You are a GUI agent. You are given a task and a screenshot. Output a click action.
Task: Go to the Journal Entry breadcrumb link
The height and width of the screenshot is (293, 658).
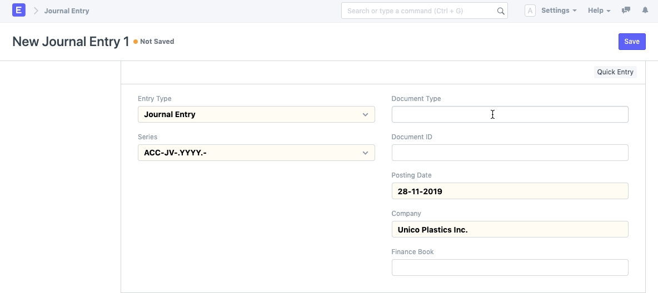tap(67, 11)
